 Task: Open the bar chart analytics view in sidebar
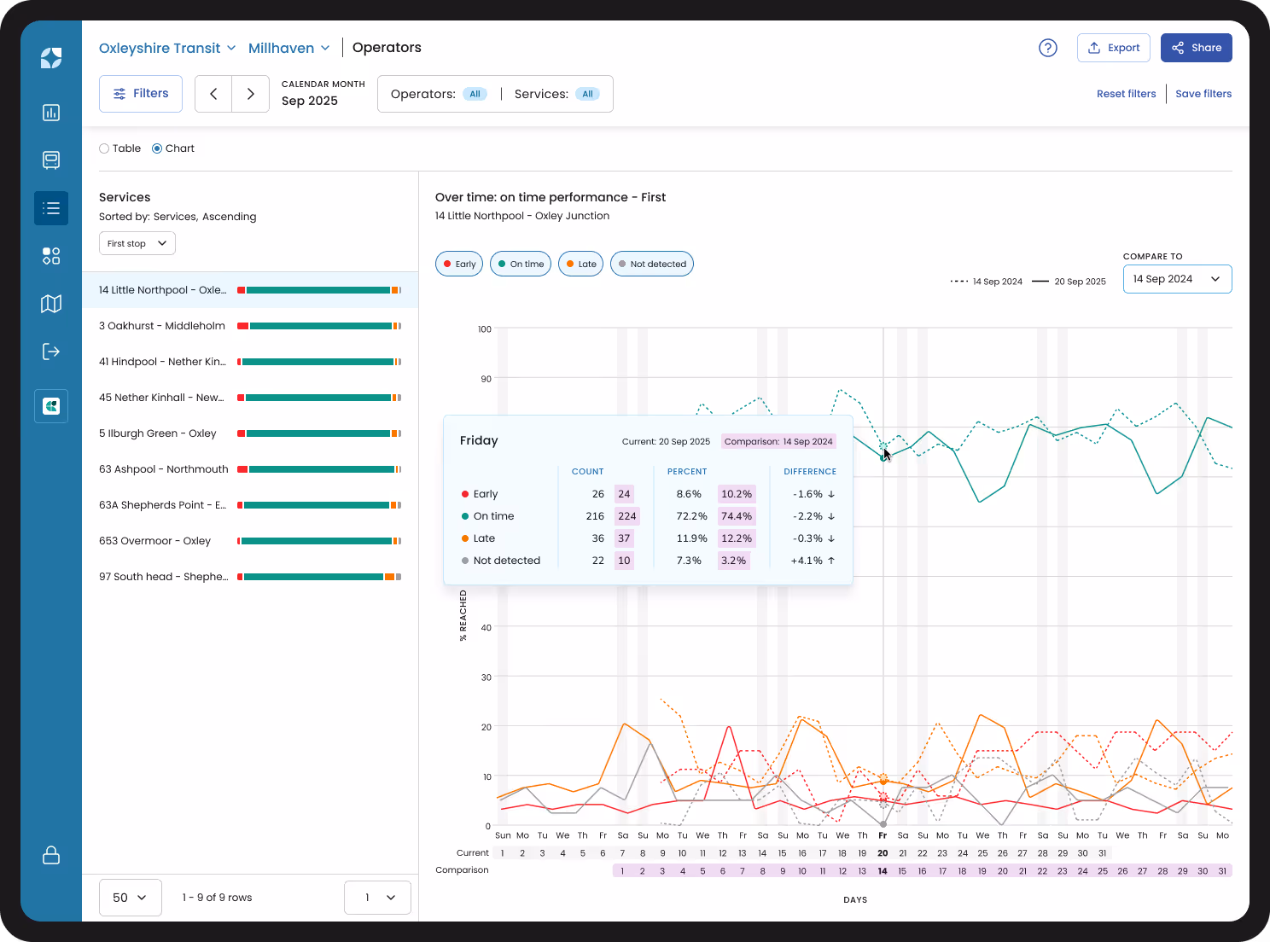click(51, 112)
